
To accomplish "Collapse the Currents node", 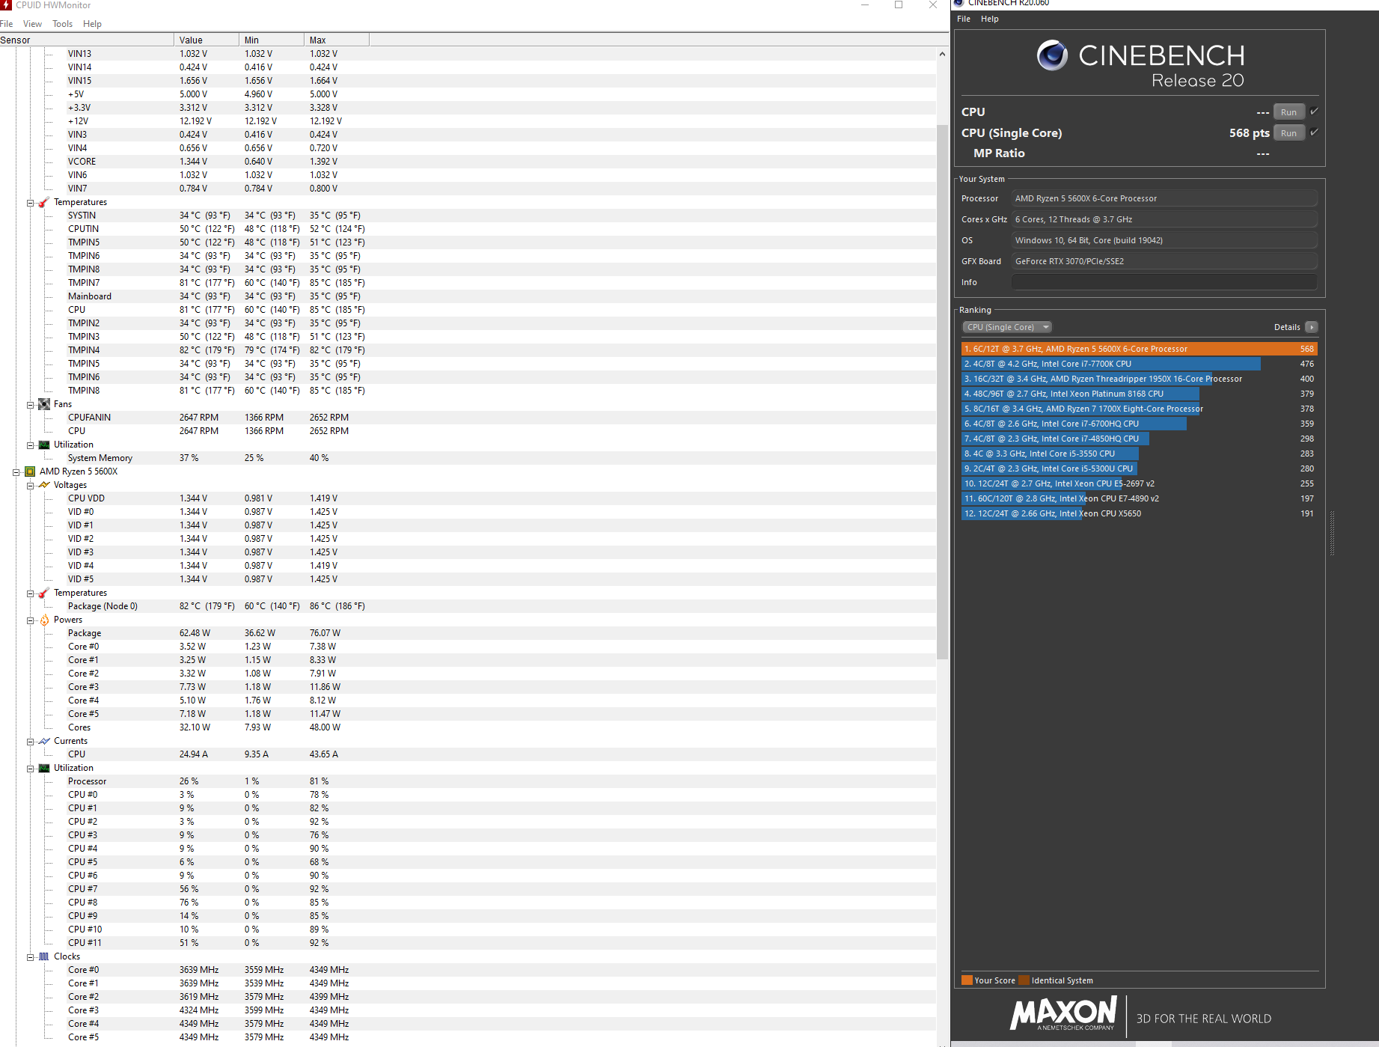I will pyautogui.click(x=31, y=742).
